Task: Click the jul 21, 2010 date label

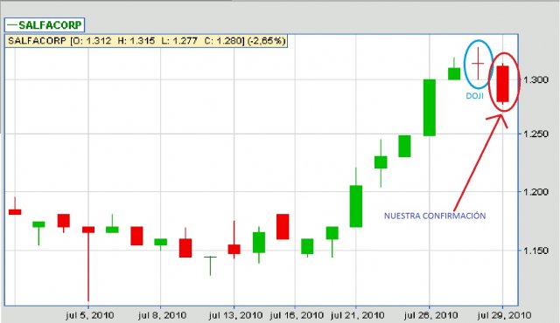Action: (x=358, y=315)
